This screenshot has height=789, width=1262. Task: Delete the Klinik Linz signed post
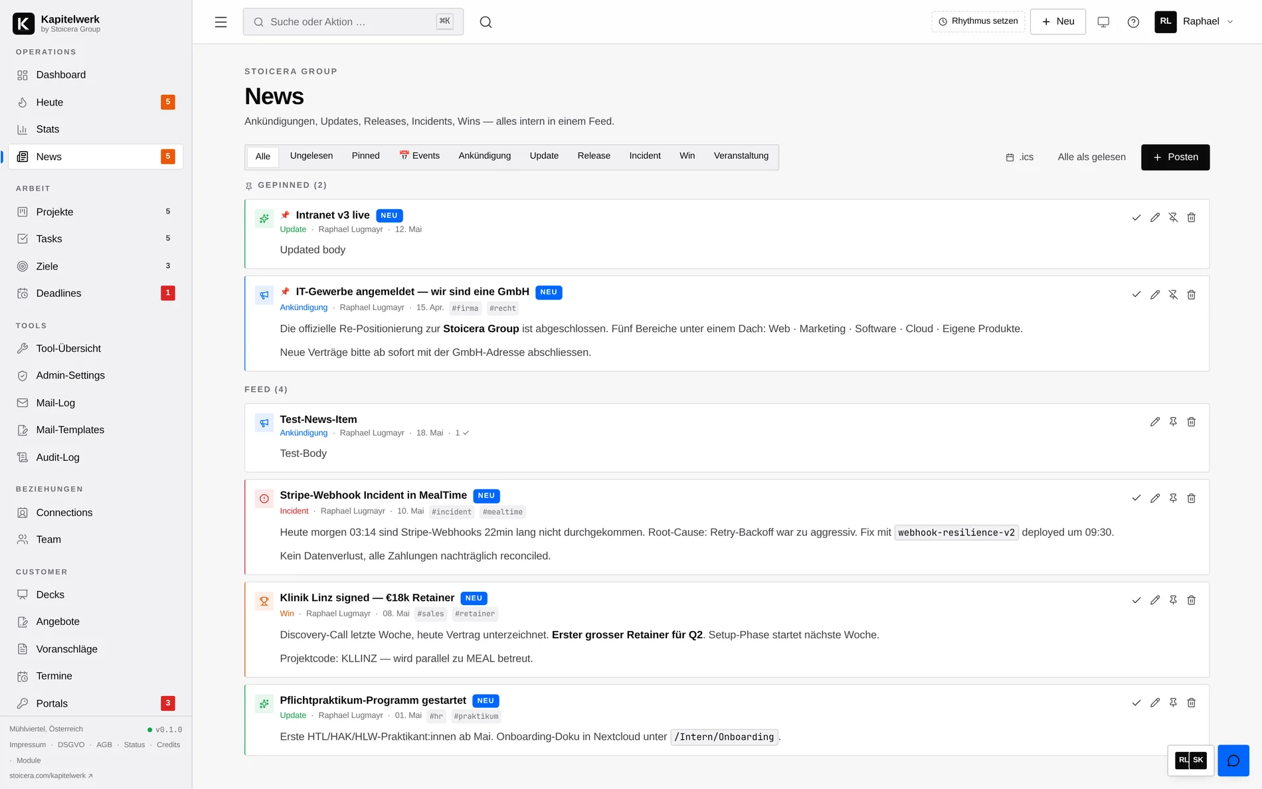click(1192, 600)
